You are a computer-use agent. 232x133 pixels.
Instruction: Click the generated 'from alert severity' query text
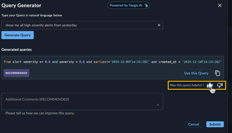(x=112, y=62)
